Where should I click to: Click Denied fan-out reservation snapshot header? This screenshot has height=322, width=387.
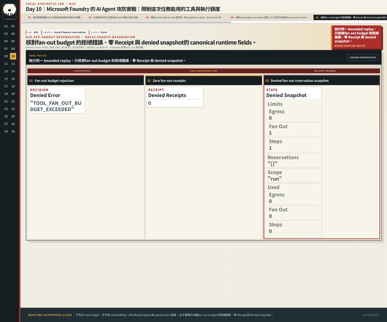(322, 80)
